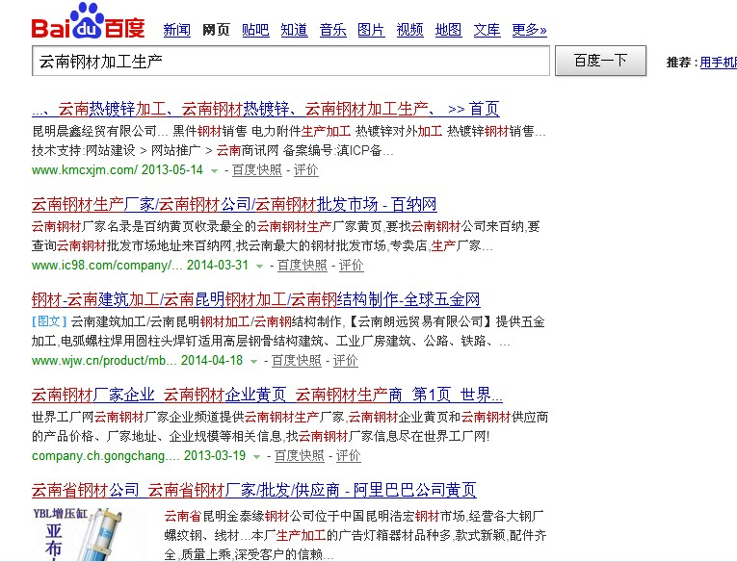This screenshot has width=737, height=562.
Task: Open the 更多» menu link
Action: [529, 30]
